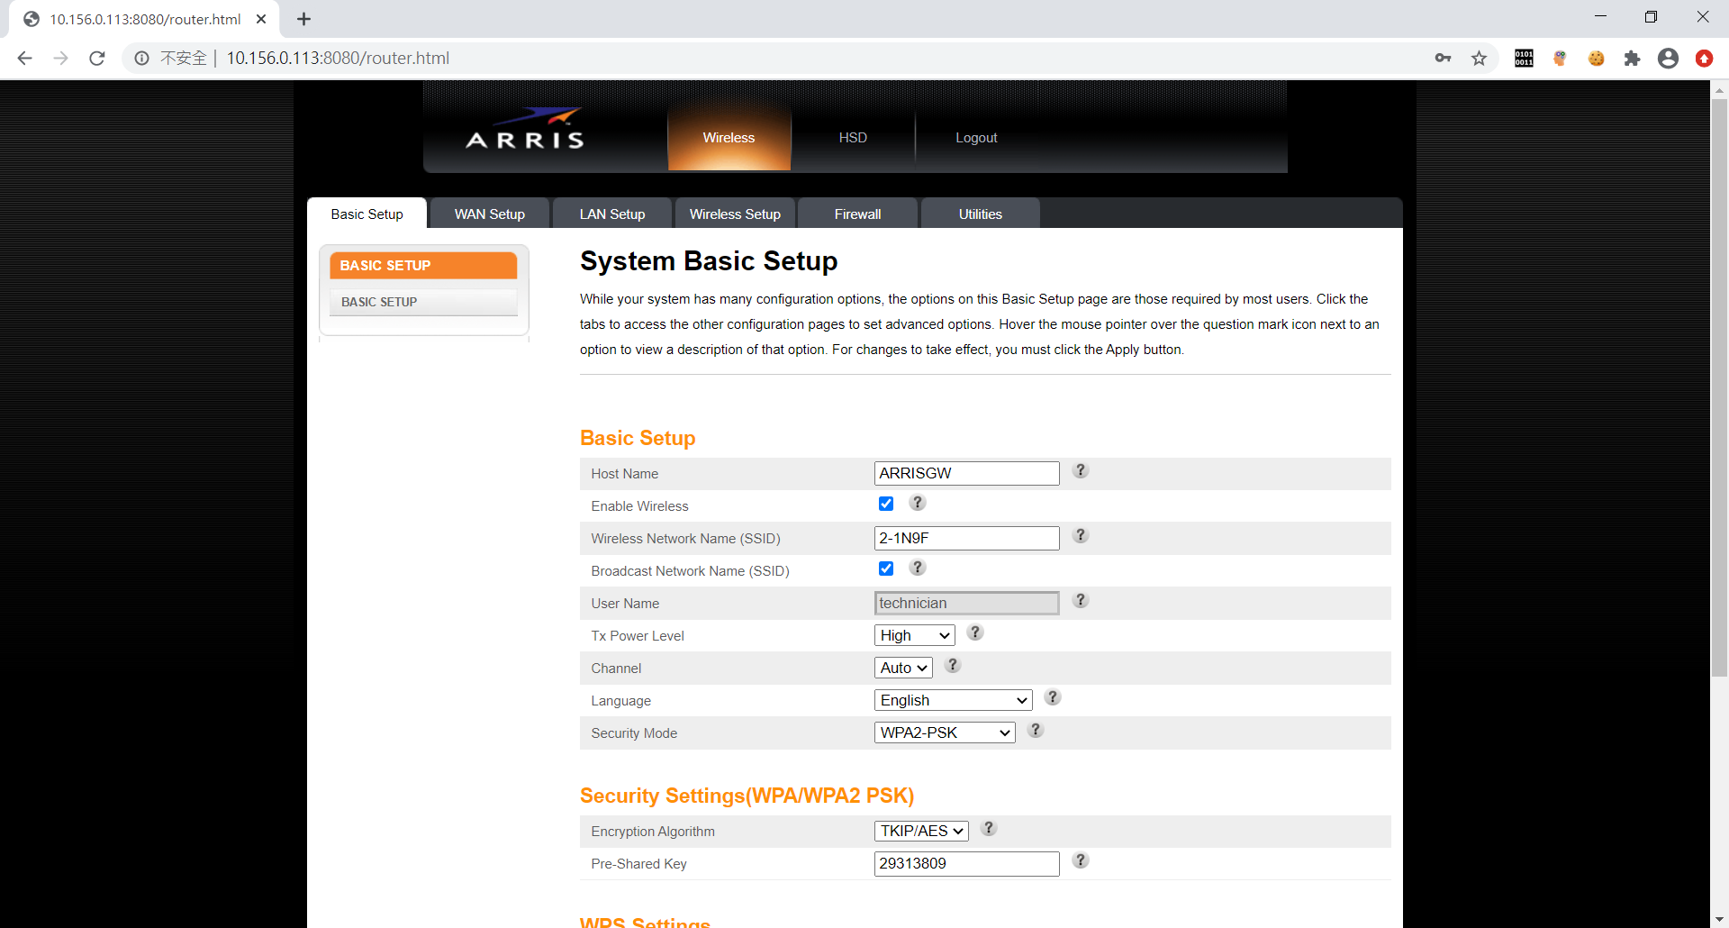Click the gray BASIC SETUP sidebar link
Viewport: 1729px width, 928px height.
coord(423,302)
